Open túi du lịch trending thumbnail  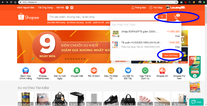[x=128, y=99]
